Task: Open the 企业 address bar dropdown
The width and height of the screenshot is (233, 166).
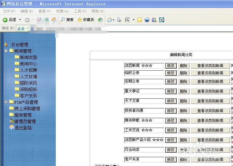Action: click(x=27, y=28)
